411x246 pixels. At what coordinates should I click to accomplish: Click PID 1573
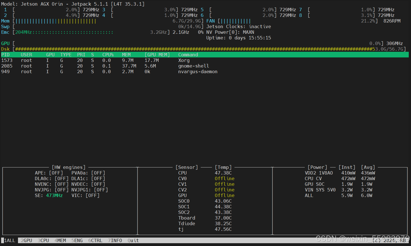point(7,60)
